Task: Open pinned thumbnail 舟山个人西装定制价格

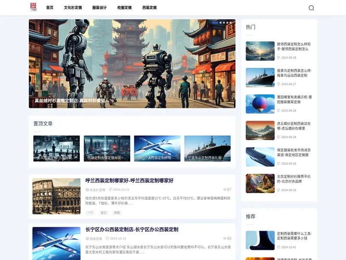Action: pyautogui.click(x=157, y=148)
